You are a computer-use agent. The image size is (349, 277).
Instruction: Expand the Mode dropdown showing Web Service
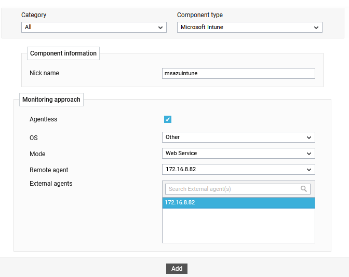[238, 154]
